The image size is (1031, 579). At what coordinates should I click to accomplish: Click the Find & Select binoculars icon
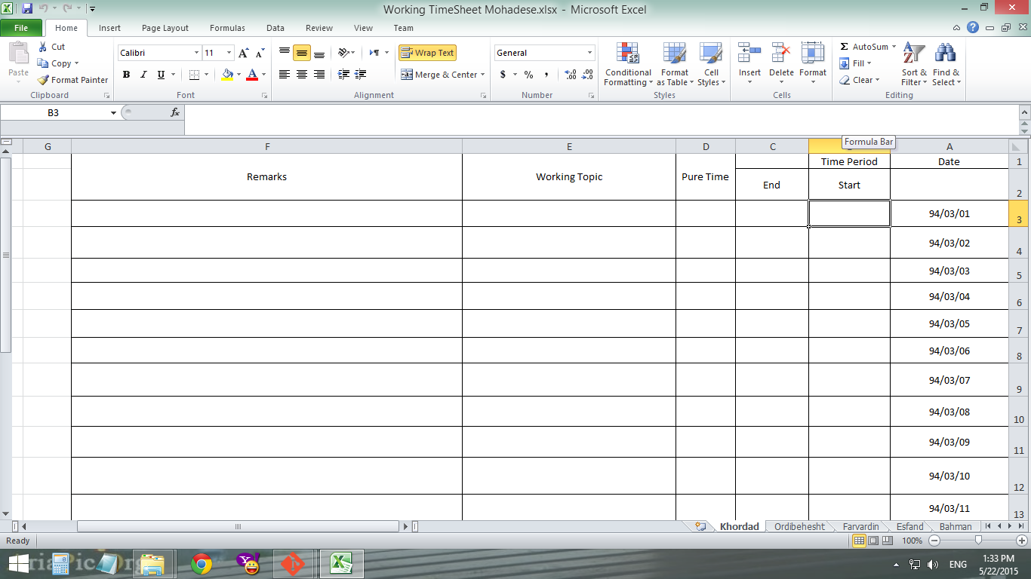pos(945,54)
